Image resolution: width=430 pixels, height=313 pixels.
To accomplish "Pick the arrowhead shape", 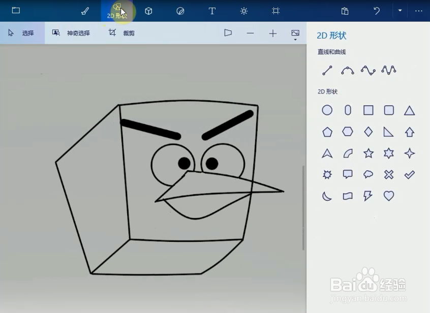I will [327, 153].
